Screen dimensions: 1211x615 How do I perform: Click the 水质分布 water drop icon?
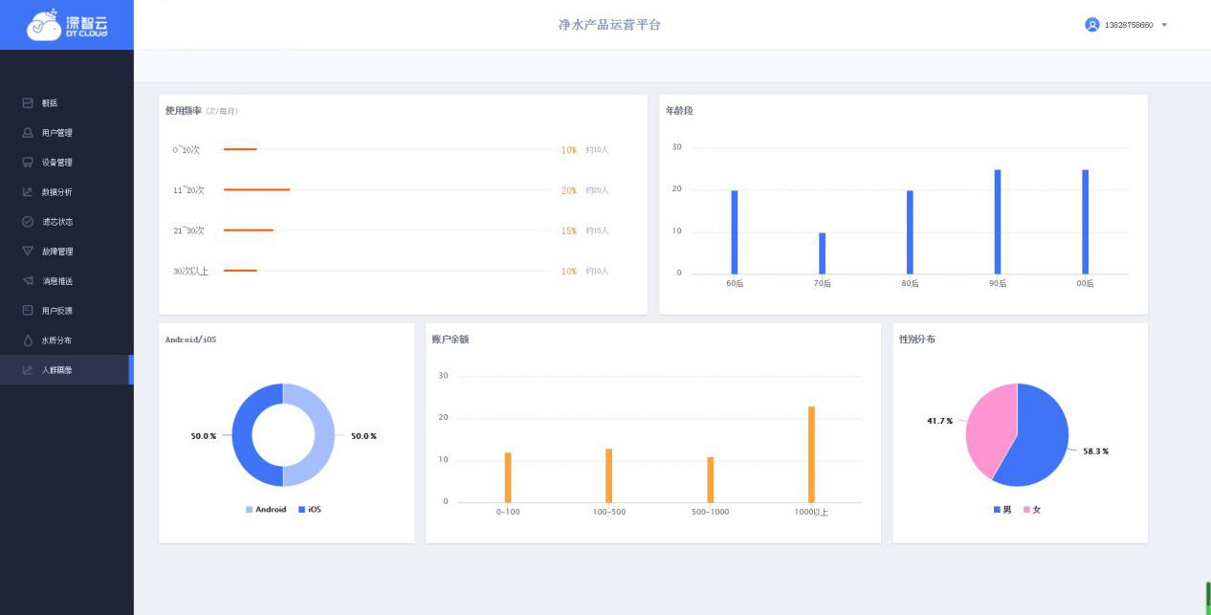28,340
